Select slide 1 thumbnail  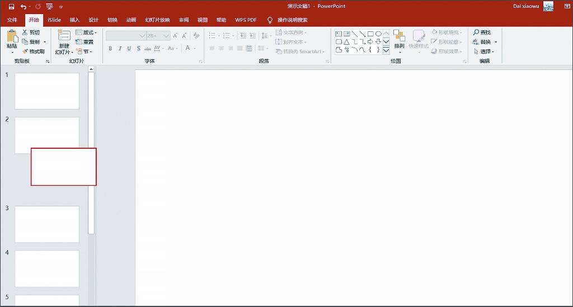tap(47, 91)
